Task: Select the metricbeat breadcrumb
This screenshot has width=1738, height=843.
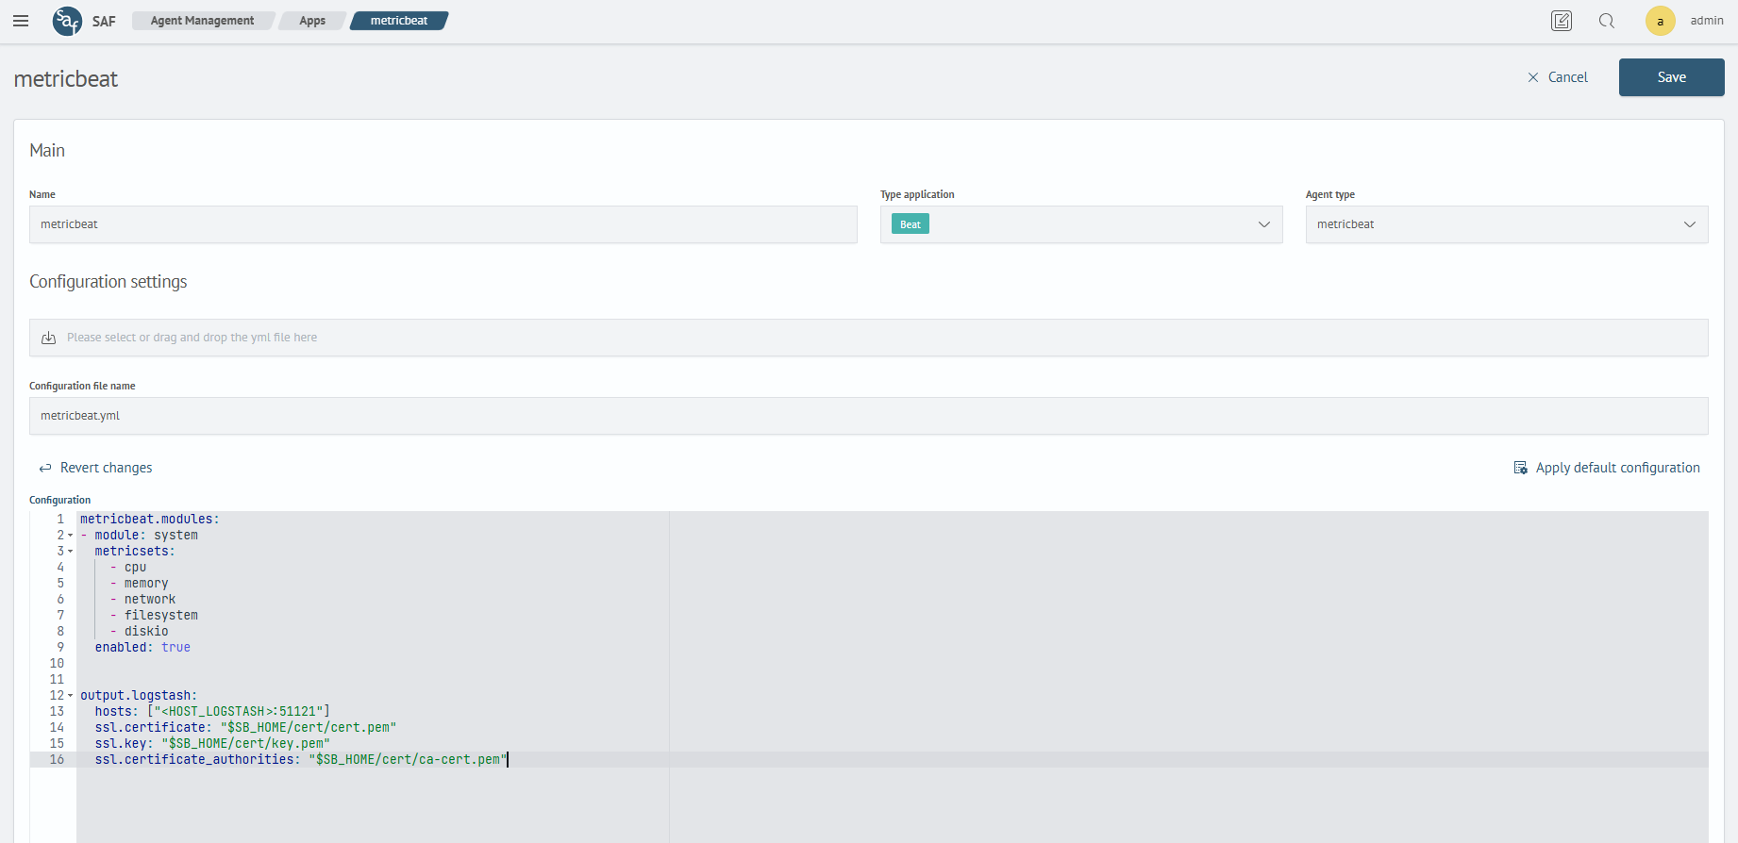Action: [399, 21]
